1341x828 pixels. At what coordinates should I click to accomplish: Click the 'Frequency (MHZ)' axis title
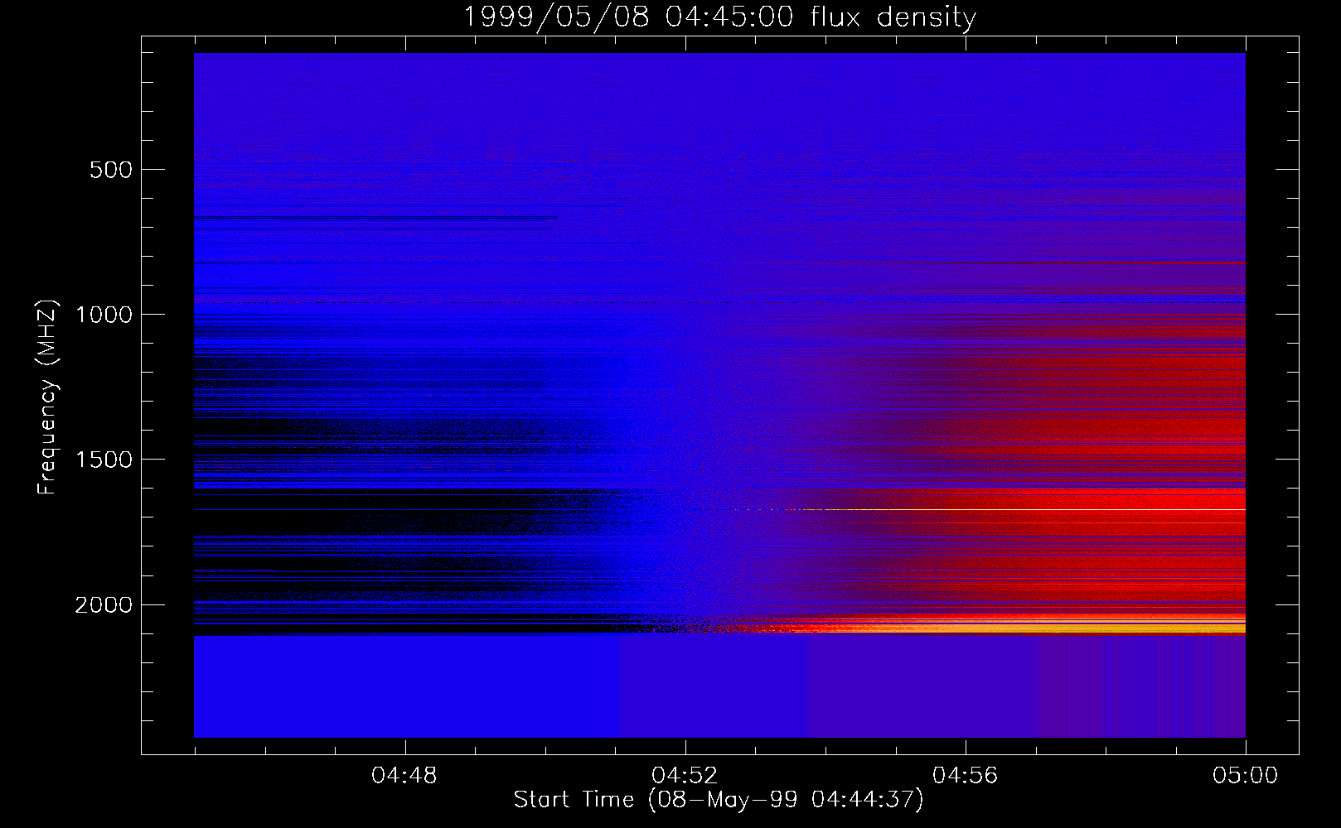(47, 397)
